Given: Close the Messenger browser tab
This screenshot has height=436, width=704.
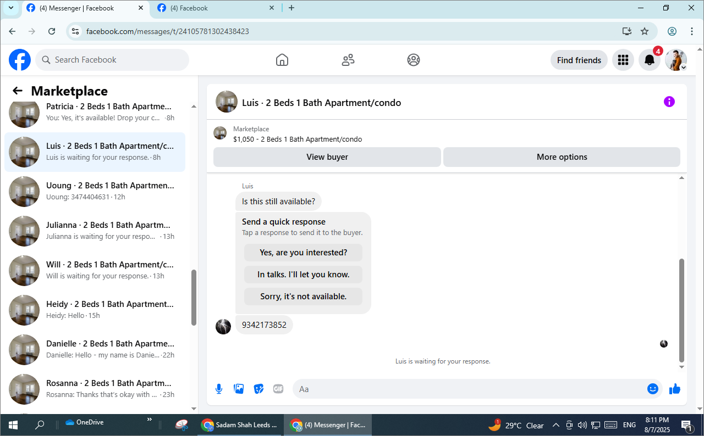Looking at the screenshot, I should [x=141, y=8].
